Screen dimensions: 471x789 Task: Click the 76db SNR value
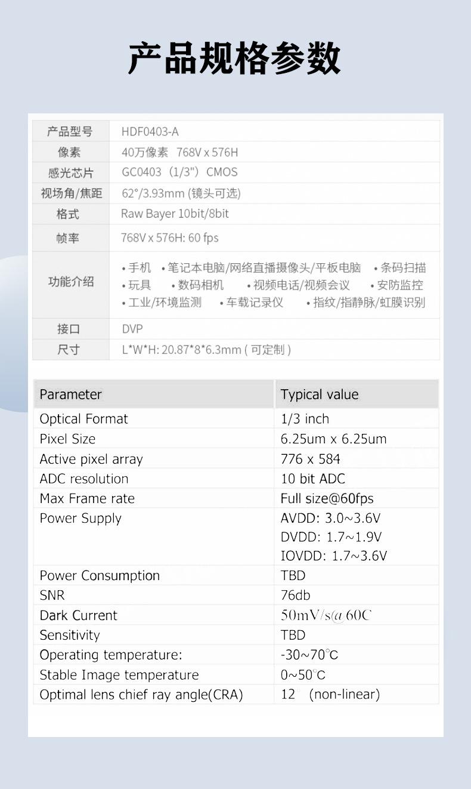pos(296,596)
